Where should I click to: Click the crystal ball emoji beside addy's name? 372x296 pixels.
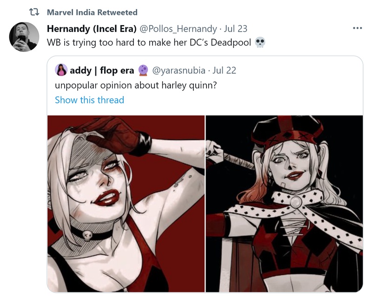tap(143, 71)
